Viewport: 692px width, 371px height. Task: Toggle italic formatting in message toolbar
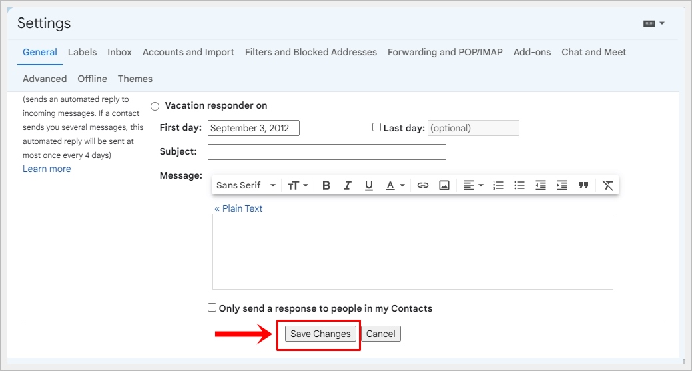tap(347, 185)
